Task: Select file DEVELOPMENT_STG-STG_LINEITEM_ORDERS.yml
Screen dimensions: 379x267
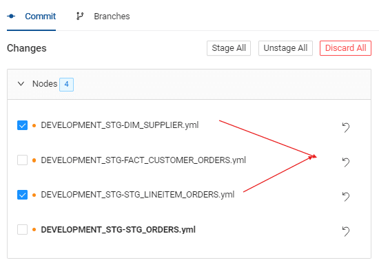Action: coord(138,195)
